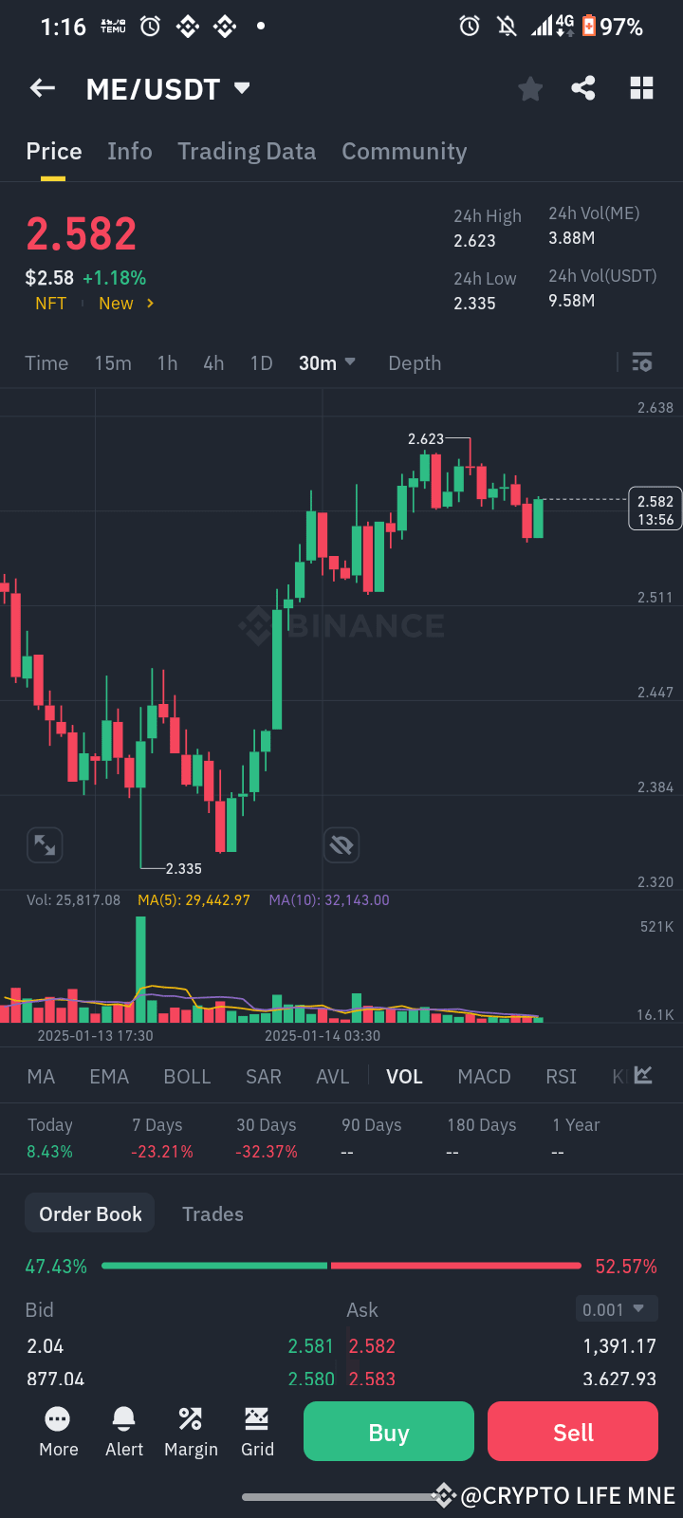Set a price Alert with the bell icon
This screenshot has height=1518, width=683.
(x=124, y=1431)
